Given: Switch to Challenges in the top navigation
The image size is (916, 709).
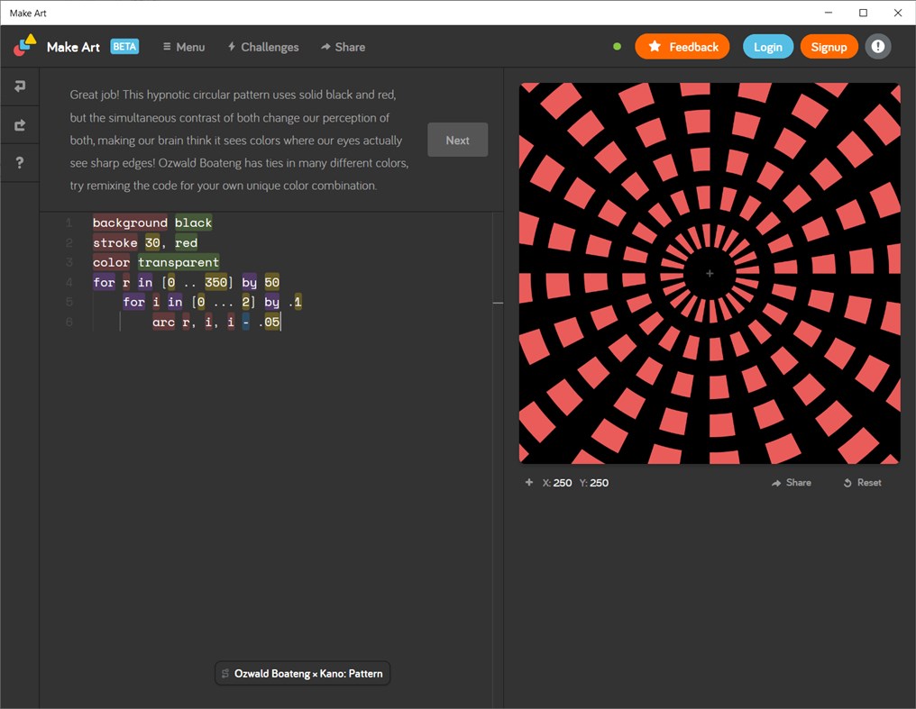Looking at the screenshot, I should 262,47.
